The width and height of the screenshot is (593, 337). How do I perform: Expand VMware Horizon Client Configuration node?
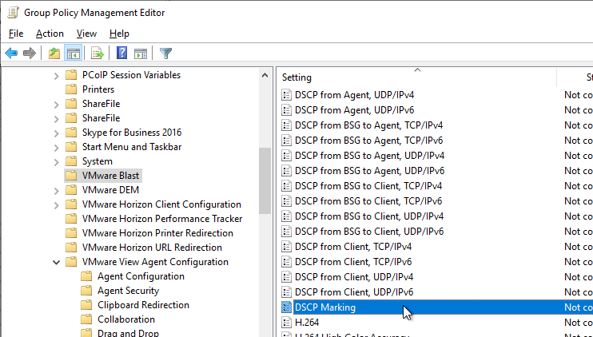click(x=57, y=204)
